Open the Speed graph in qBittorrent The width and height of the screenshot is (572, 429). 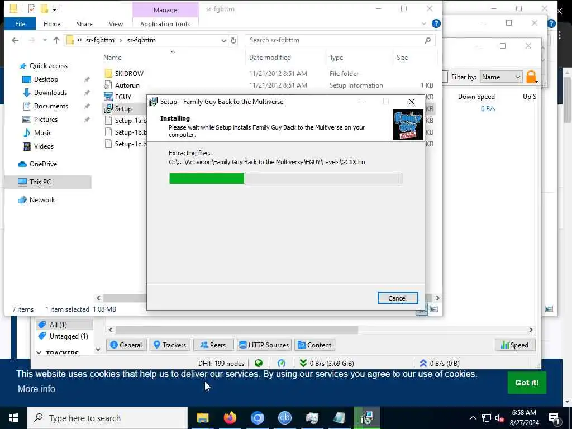click(x=515, y=345)
